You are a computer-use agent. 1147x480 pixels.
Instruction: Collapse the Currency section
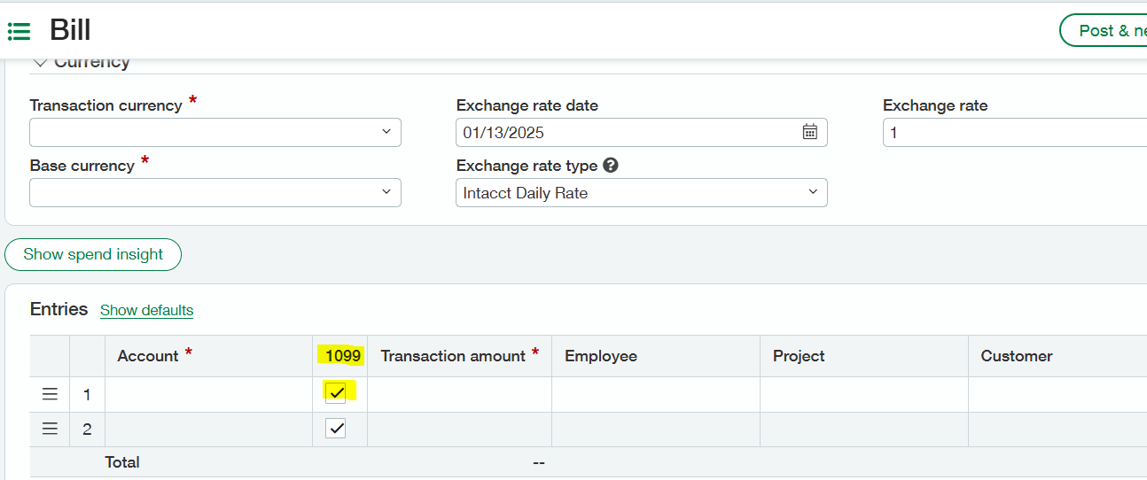40,62
